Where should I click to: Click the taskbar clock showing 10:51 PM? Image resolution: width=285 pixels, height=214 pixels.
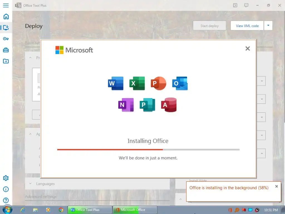[x=271, y=210]
